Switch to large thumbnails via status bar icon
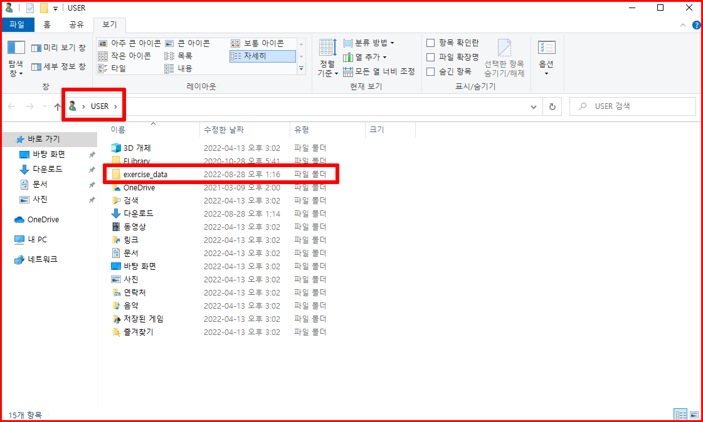The width and height of the screenshot is (703, 422). coord(694,415)
